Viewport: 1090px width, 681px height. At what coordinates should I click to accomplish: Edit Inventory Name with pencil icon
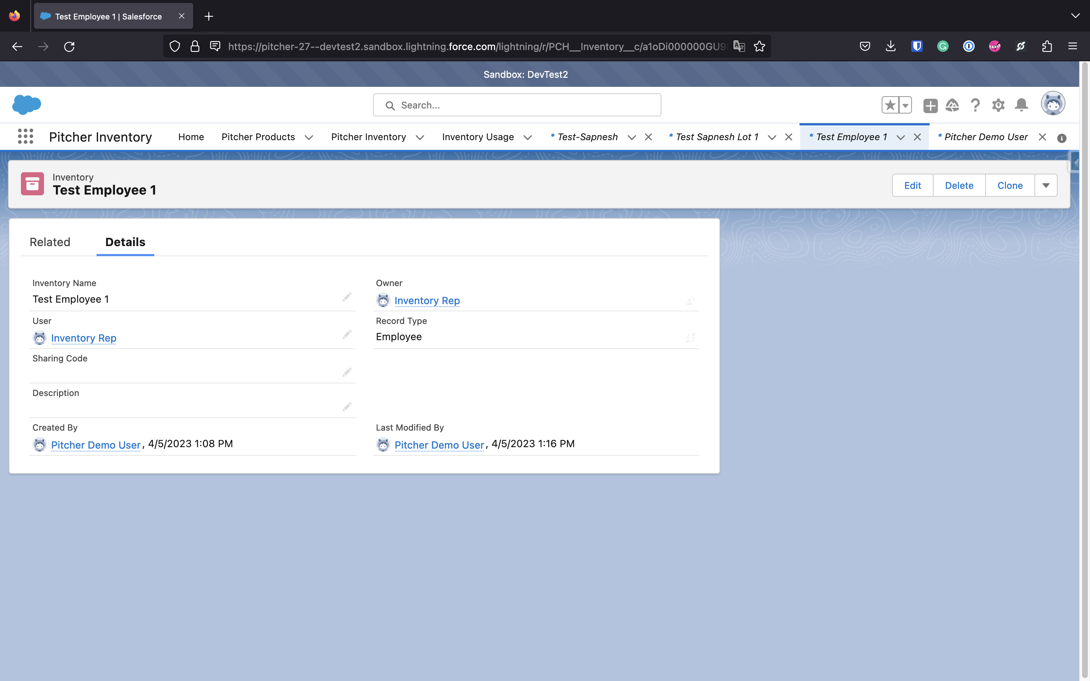click(346, 297)
